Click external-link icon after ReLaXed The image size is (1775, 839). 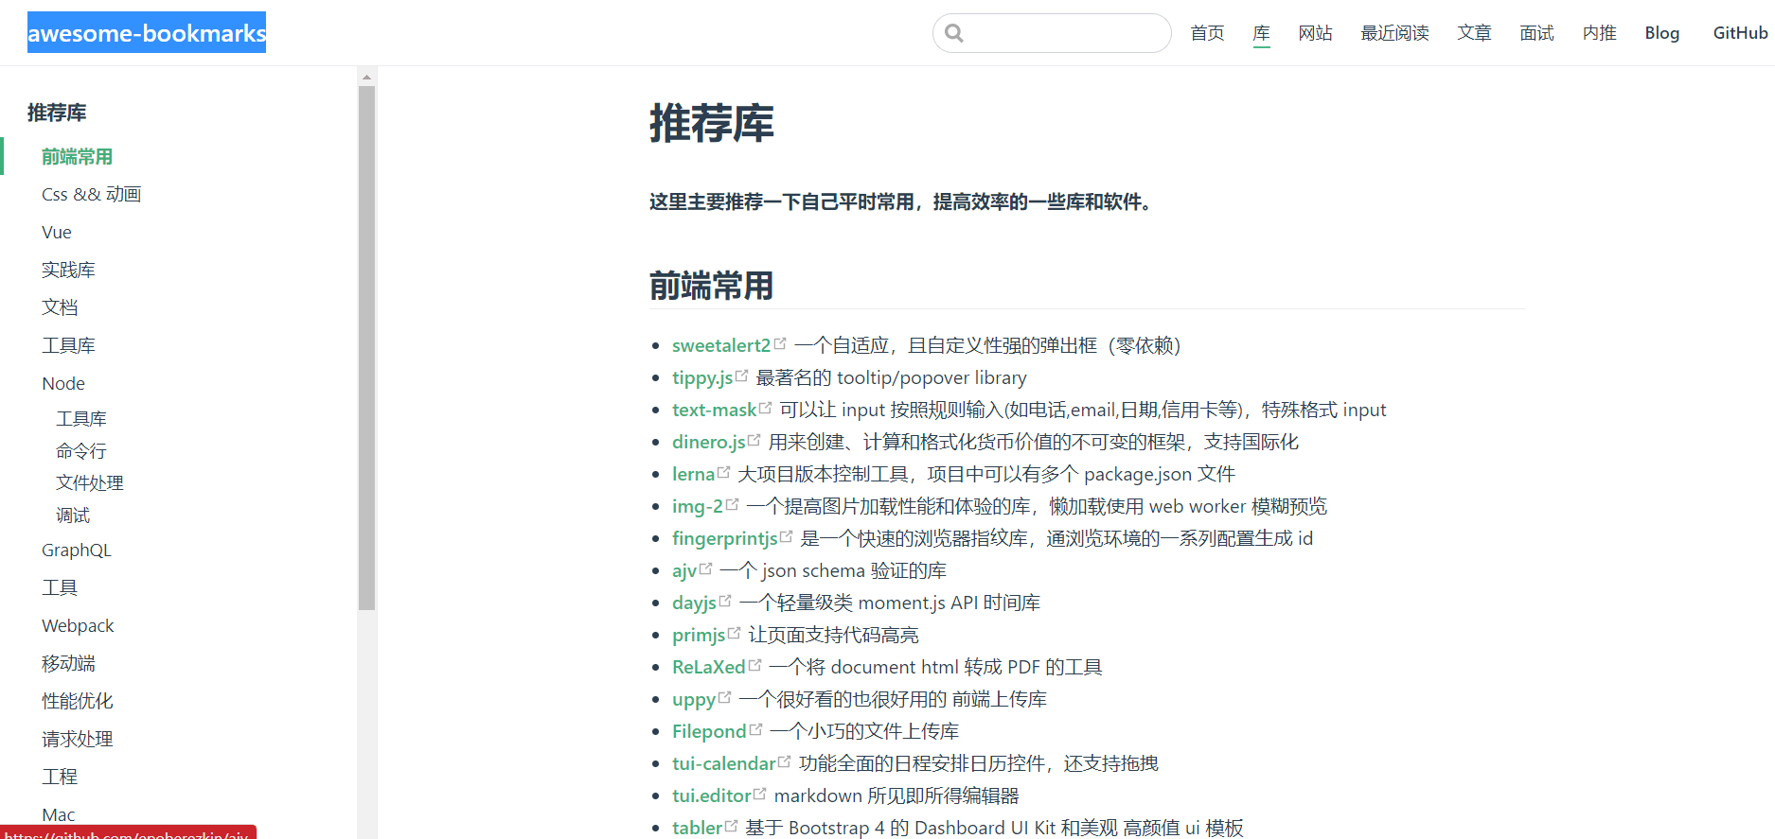coord(754,665)
